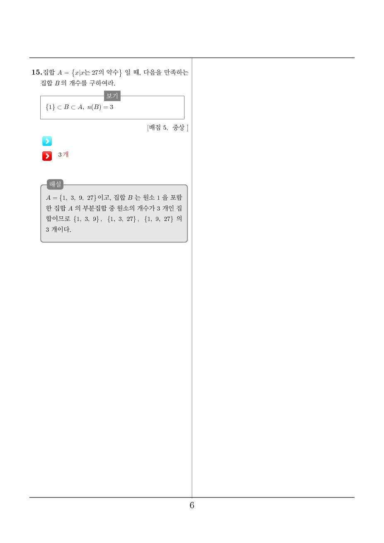The image size is (384, 543).
Task: Click the vertical divider between columns
Action: point(192,278)
